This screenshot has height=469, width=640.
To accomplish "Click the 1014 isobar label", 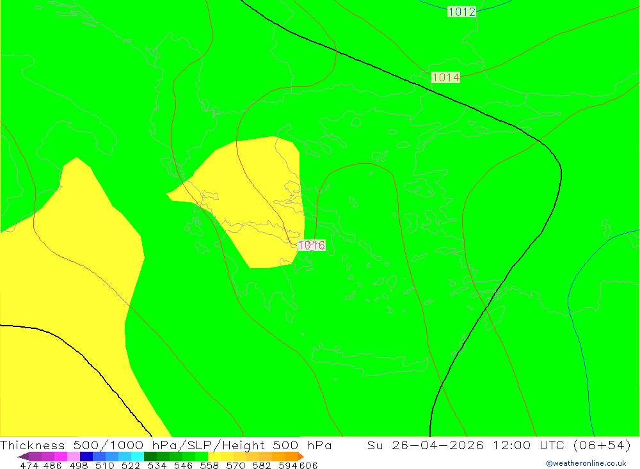I will (445, 77).
